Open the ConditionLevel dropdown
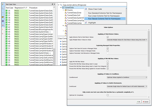Screen dimensions: 154x108 [x=127, y=77]
